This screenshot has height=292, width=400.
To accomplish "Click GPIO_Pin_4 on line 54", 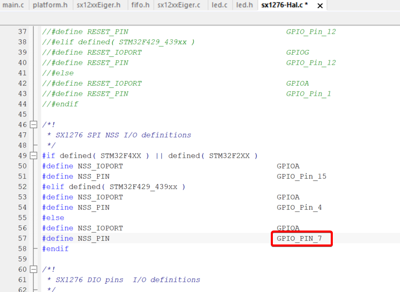I will pyautogui.click(x=299, y=207).
